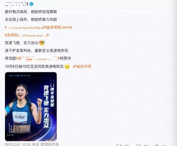The height and width of the screenshot is (146, 177).
Task: Open the 抽奖详情 lottery details link
Action: pyautogui.click(x=84, y=66)
